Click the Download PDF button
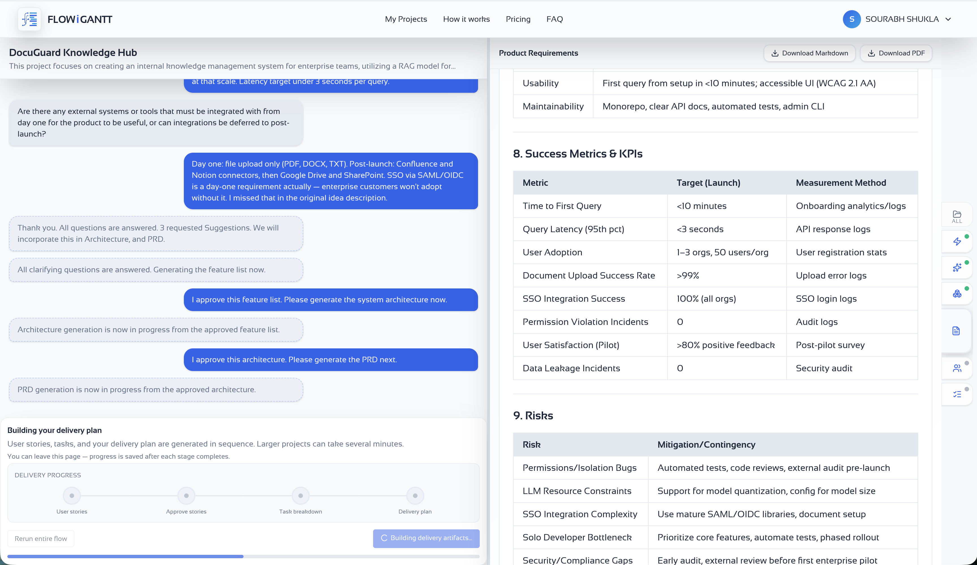This screenshot has width=977, height=565. tap(896, 53)
